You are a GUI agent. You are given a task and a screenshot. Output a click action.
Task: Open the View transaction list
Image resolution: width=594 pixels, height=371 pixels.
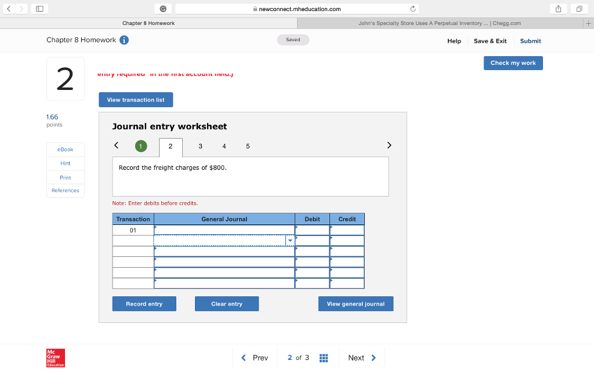[x=135, y=99]
